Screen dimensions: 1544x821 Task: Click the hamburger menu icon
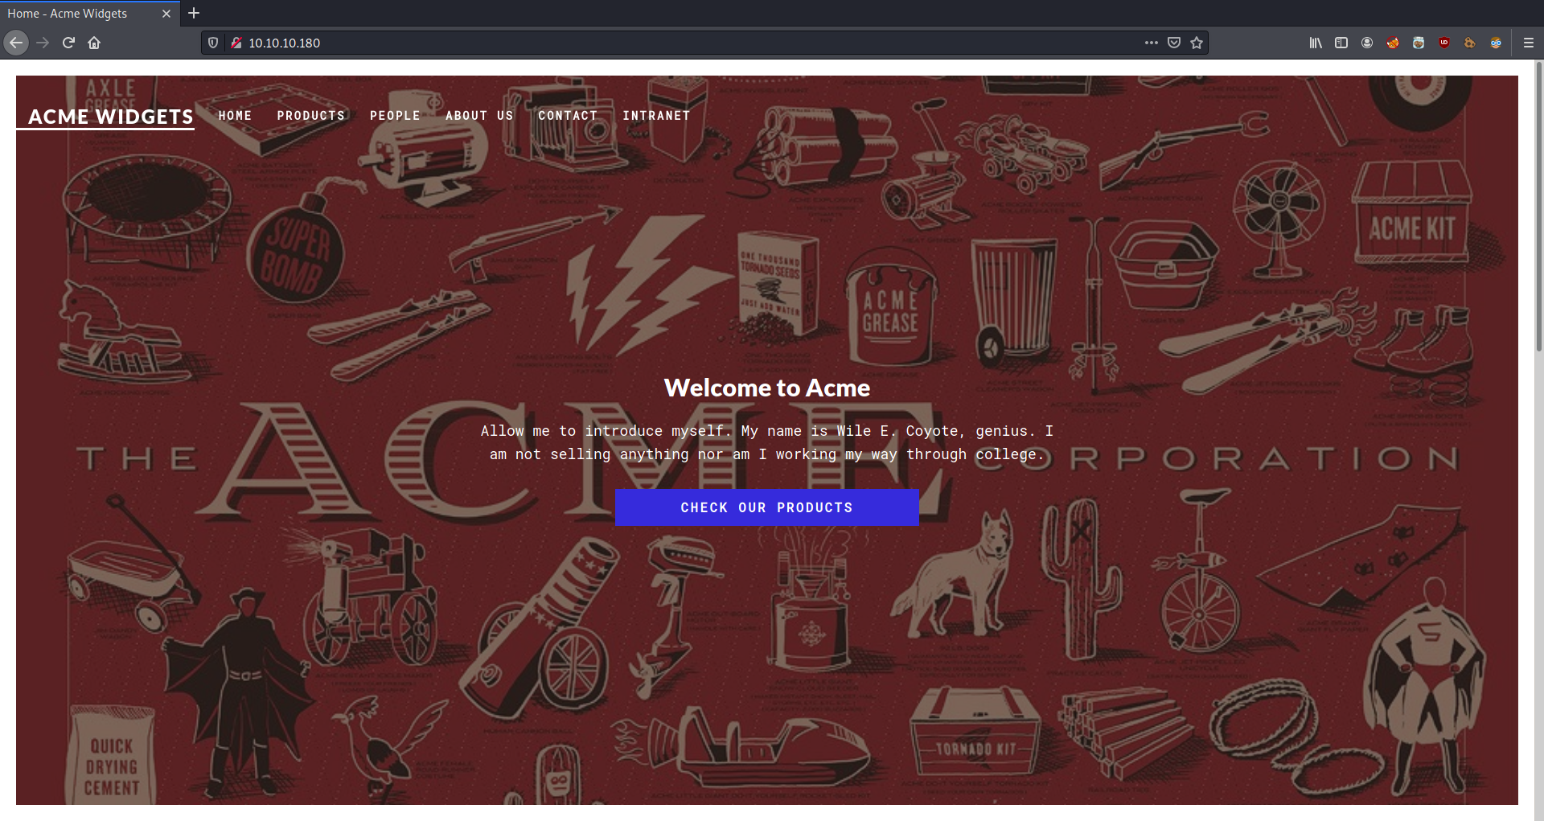(1530, 43)
